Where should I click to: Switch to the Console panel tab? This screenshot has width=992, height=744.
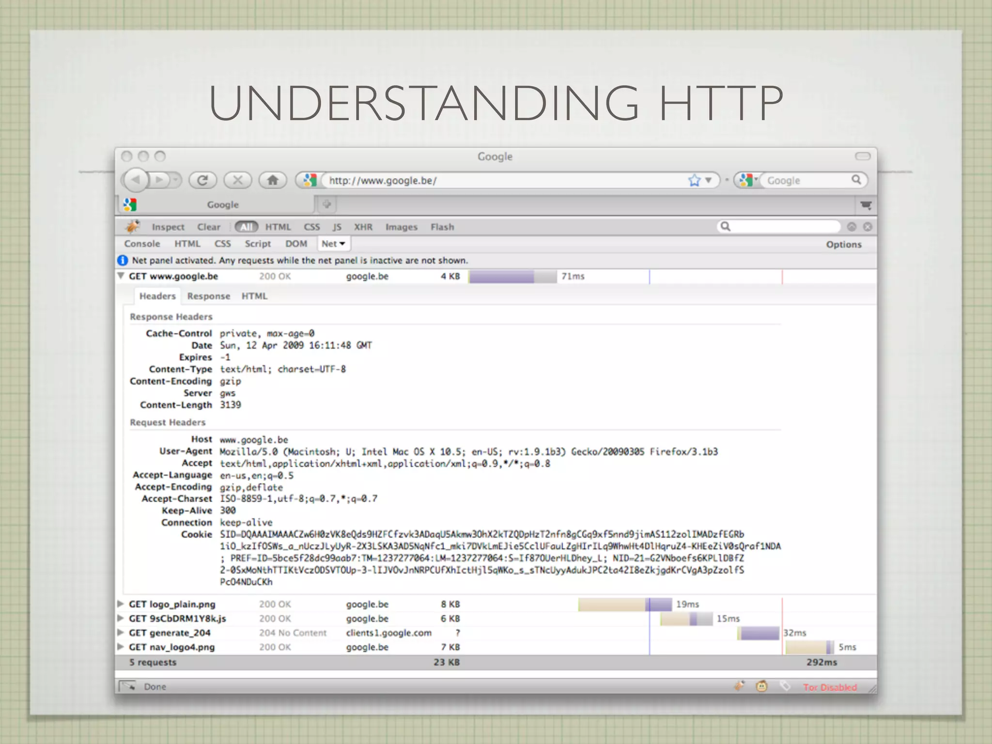click(x=142, y=244)
